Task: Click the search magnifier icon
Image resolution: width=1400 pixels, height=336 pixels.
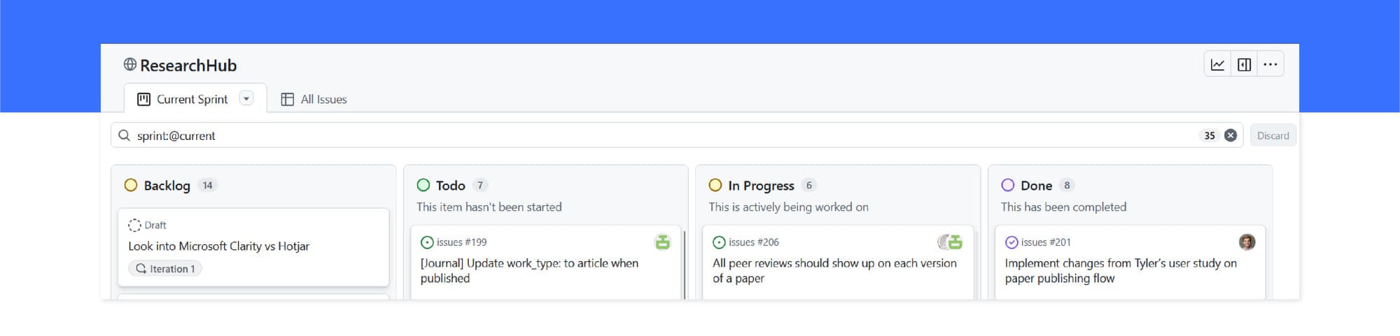Action: click(124, 136)
